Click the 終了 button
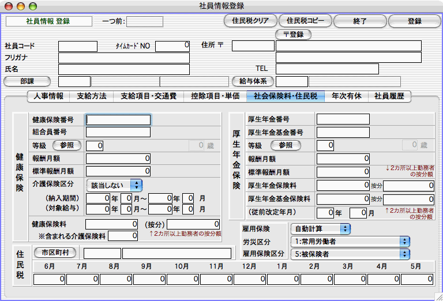 click(359, 21)
